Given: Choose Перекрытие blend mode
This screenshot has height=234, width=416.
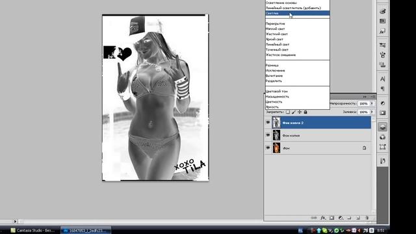Looking at the screenshot, I should coord(298,23).
